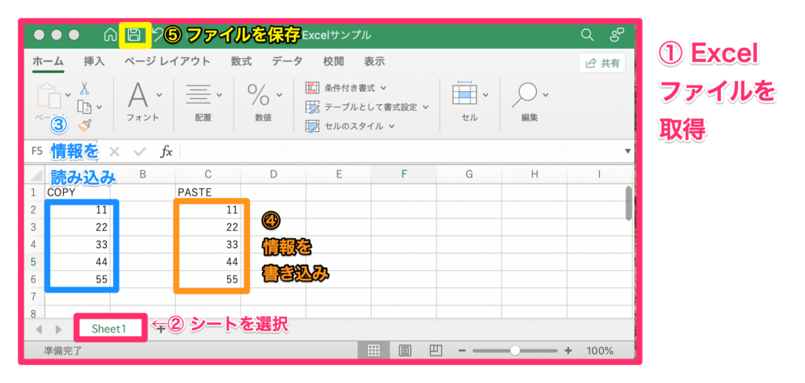The height and width of the screenshot is (383, 805).
Task: Click the formula bar cancel X icon
Action: click(x=114, y=151)
